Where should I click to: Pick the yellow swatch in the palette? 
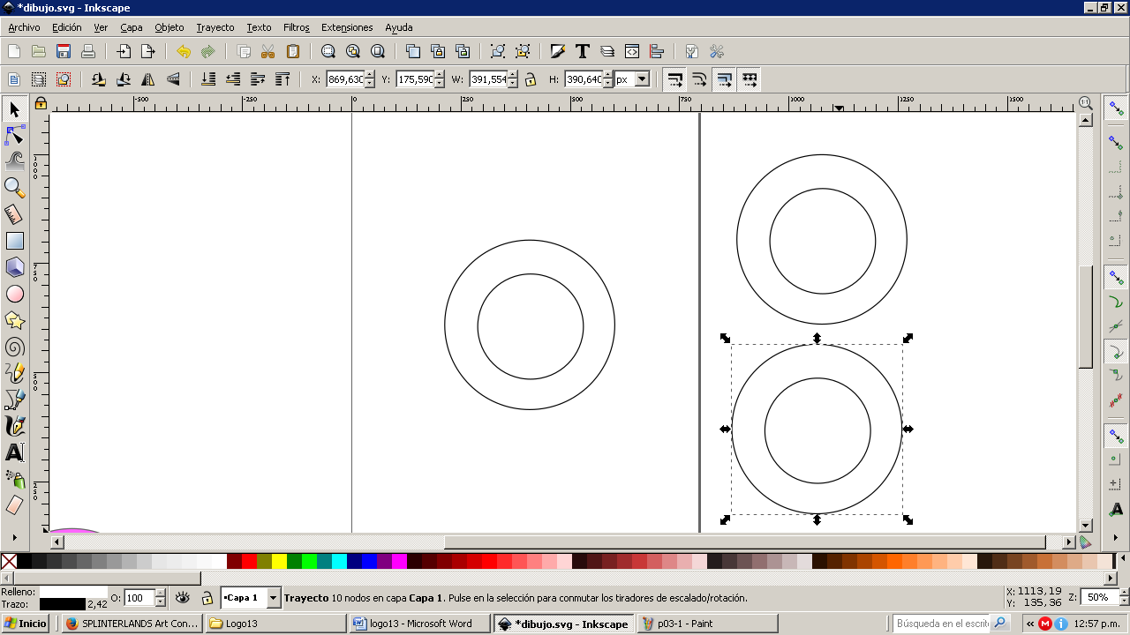[x=279, y=561]
